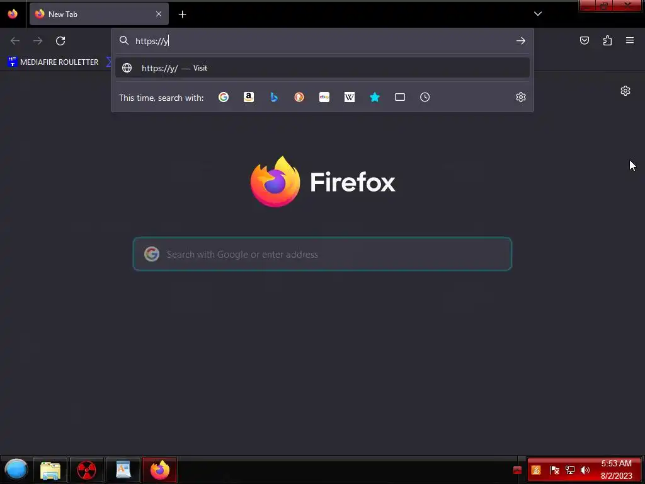Search history using the clock icon
The height and width of the screenshot is (484, 645).
pyautogui.click(x=425, y=97)
